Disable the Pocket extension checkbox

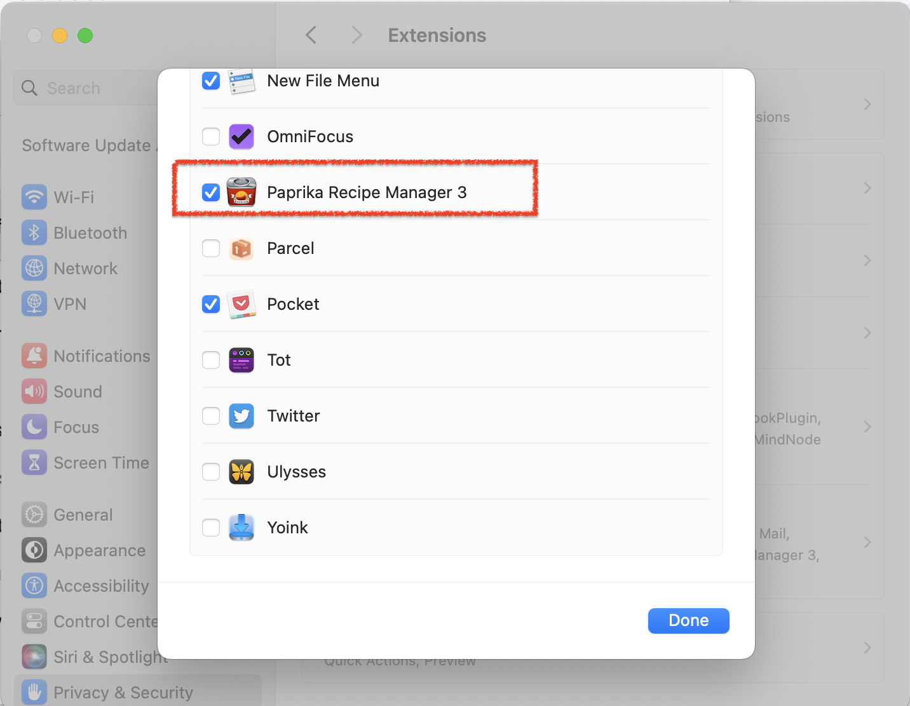(x=211, y=304)
